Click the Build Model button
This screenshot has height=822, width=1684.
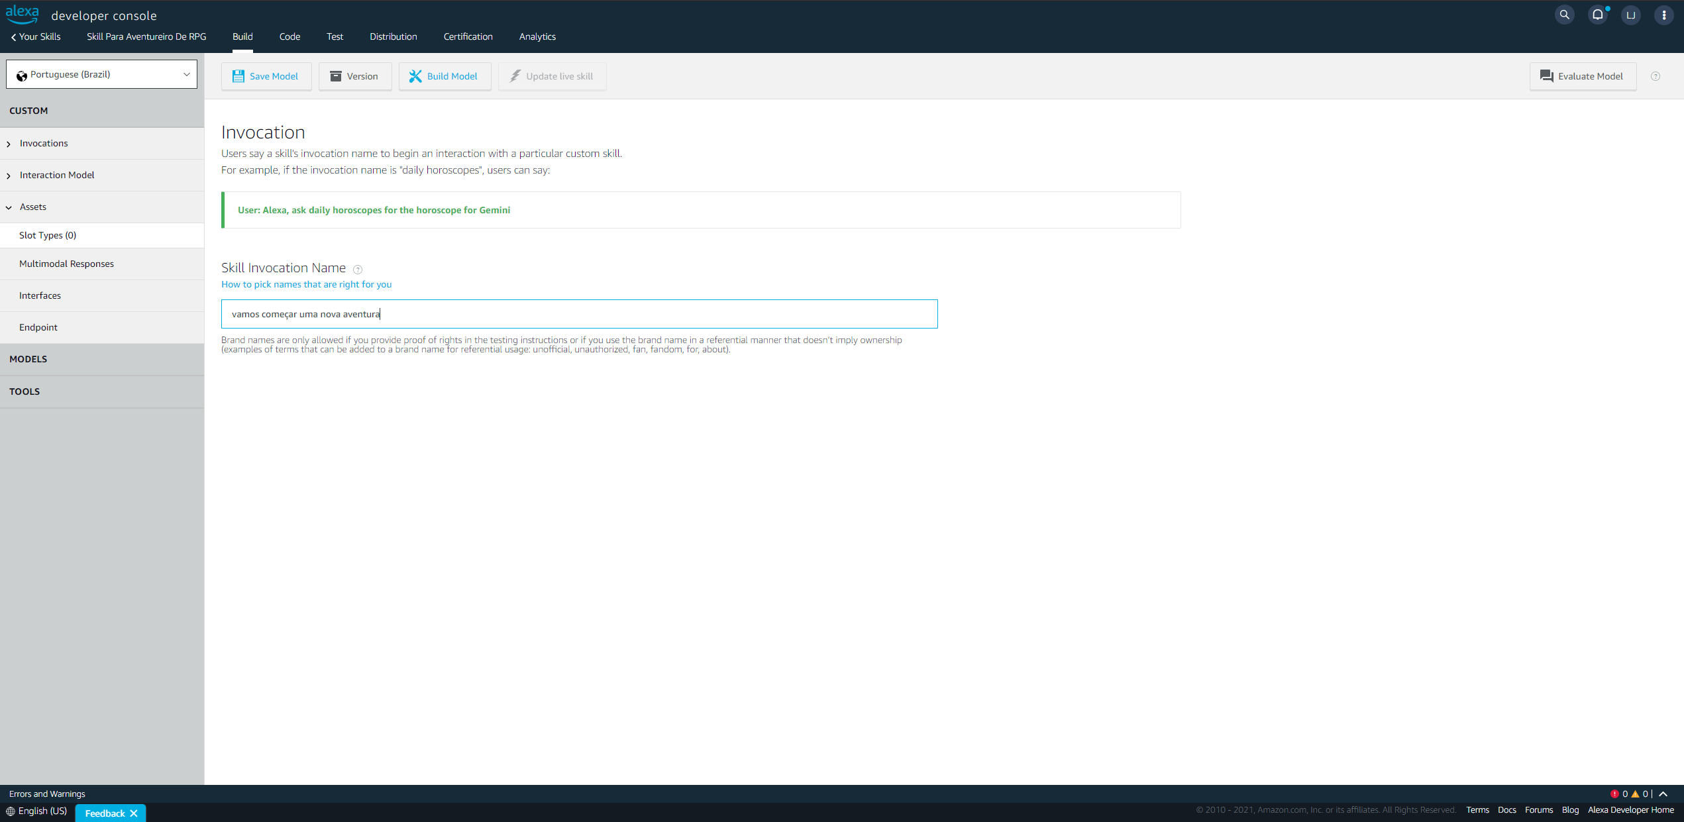(444, 76)
